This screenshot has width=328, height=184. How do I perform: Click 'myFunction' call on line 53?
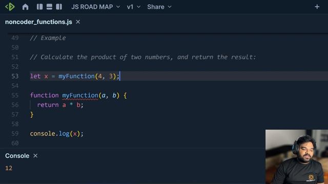click(x=76, y=76)
